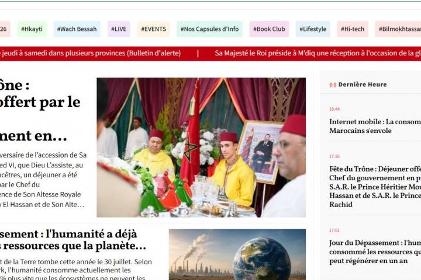Open the #Hi-tech tag
This screenshot has width=421, height=280.
(353, 29)
